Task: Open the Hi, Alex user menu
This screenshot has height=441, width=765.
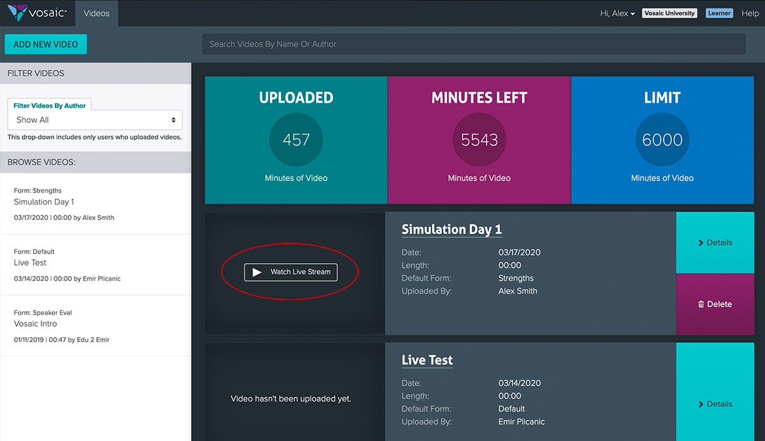Action: click(617, 13)
